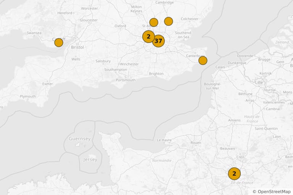
Task: Click the orange marker near St Albans
Action: [x=154, y=22]
